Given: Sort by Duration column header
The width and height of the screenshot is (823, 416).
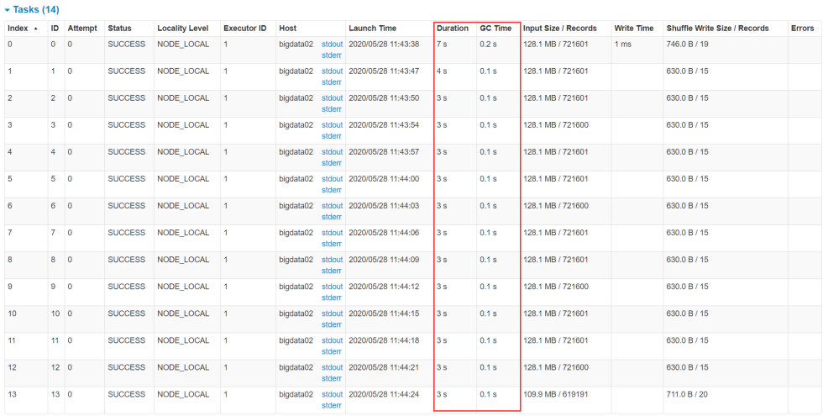Looking at the screenshot, I should pyautogui.click(x=453, y=29).
